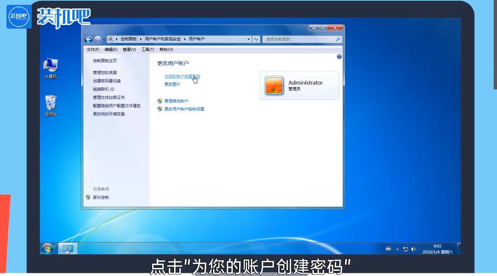Open 更改我的环境变量 in sidebar
The image size is (497, 276).
pyautogui.click(x=109, y=114)
